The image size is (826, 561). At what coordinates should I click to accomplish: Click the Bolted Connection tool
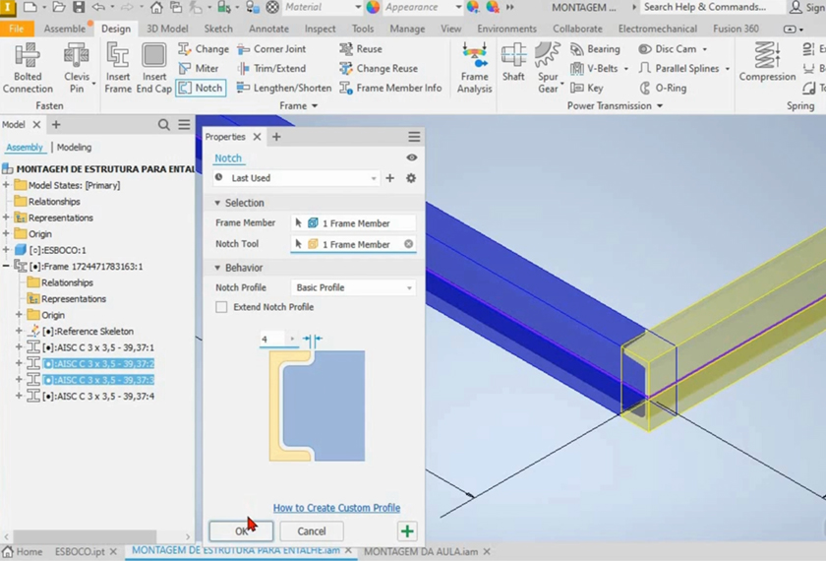tap(28, 67)
